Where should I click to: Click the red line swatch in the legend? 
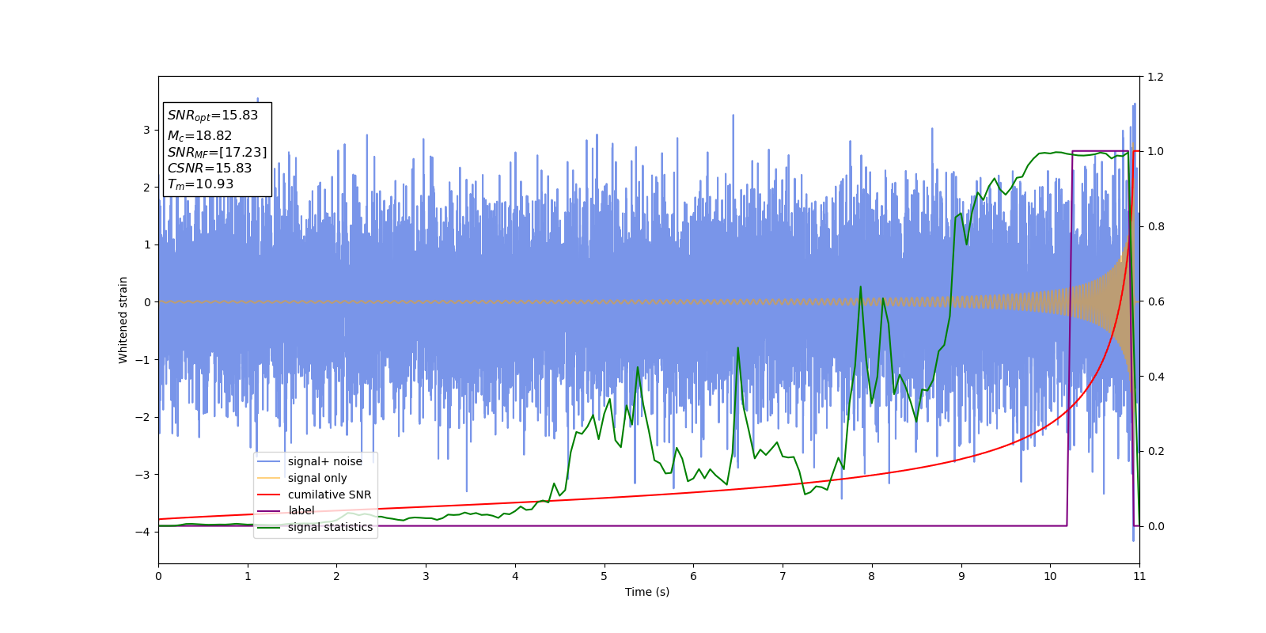[269, 495]
